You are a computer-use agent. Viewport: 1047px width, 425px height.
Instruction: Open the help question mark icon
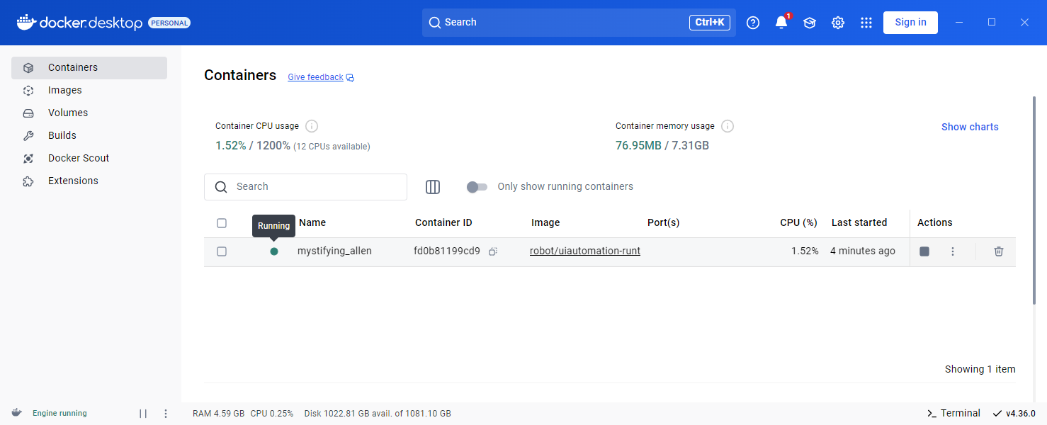point(753,23)
